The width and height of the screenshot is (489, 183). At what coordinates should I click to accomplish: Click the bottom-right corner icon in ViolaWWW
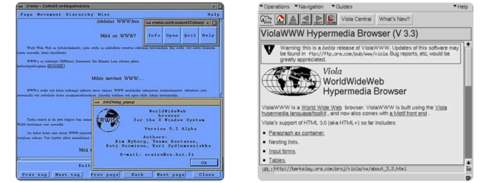[x=469, y=178]
